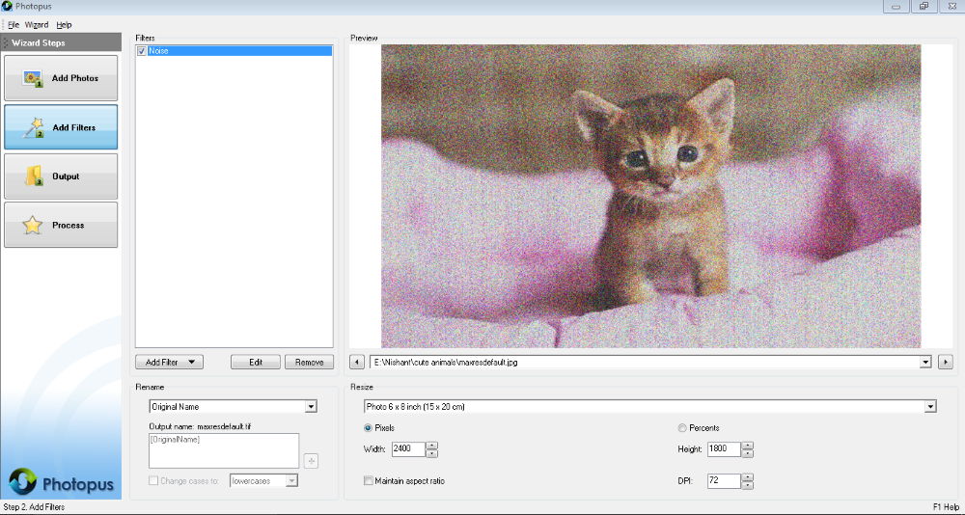Uncheck the Noise filter checkbox
The height and width of the screenshot is (515, 965).
click(142, 51)
